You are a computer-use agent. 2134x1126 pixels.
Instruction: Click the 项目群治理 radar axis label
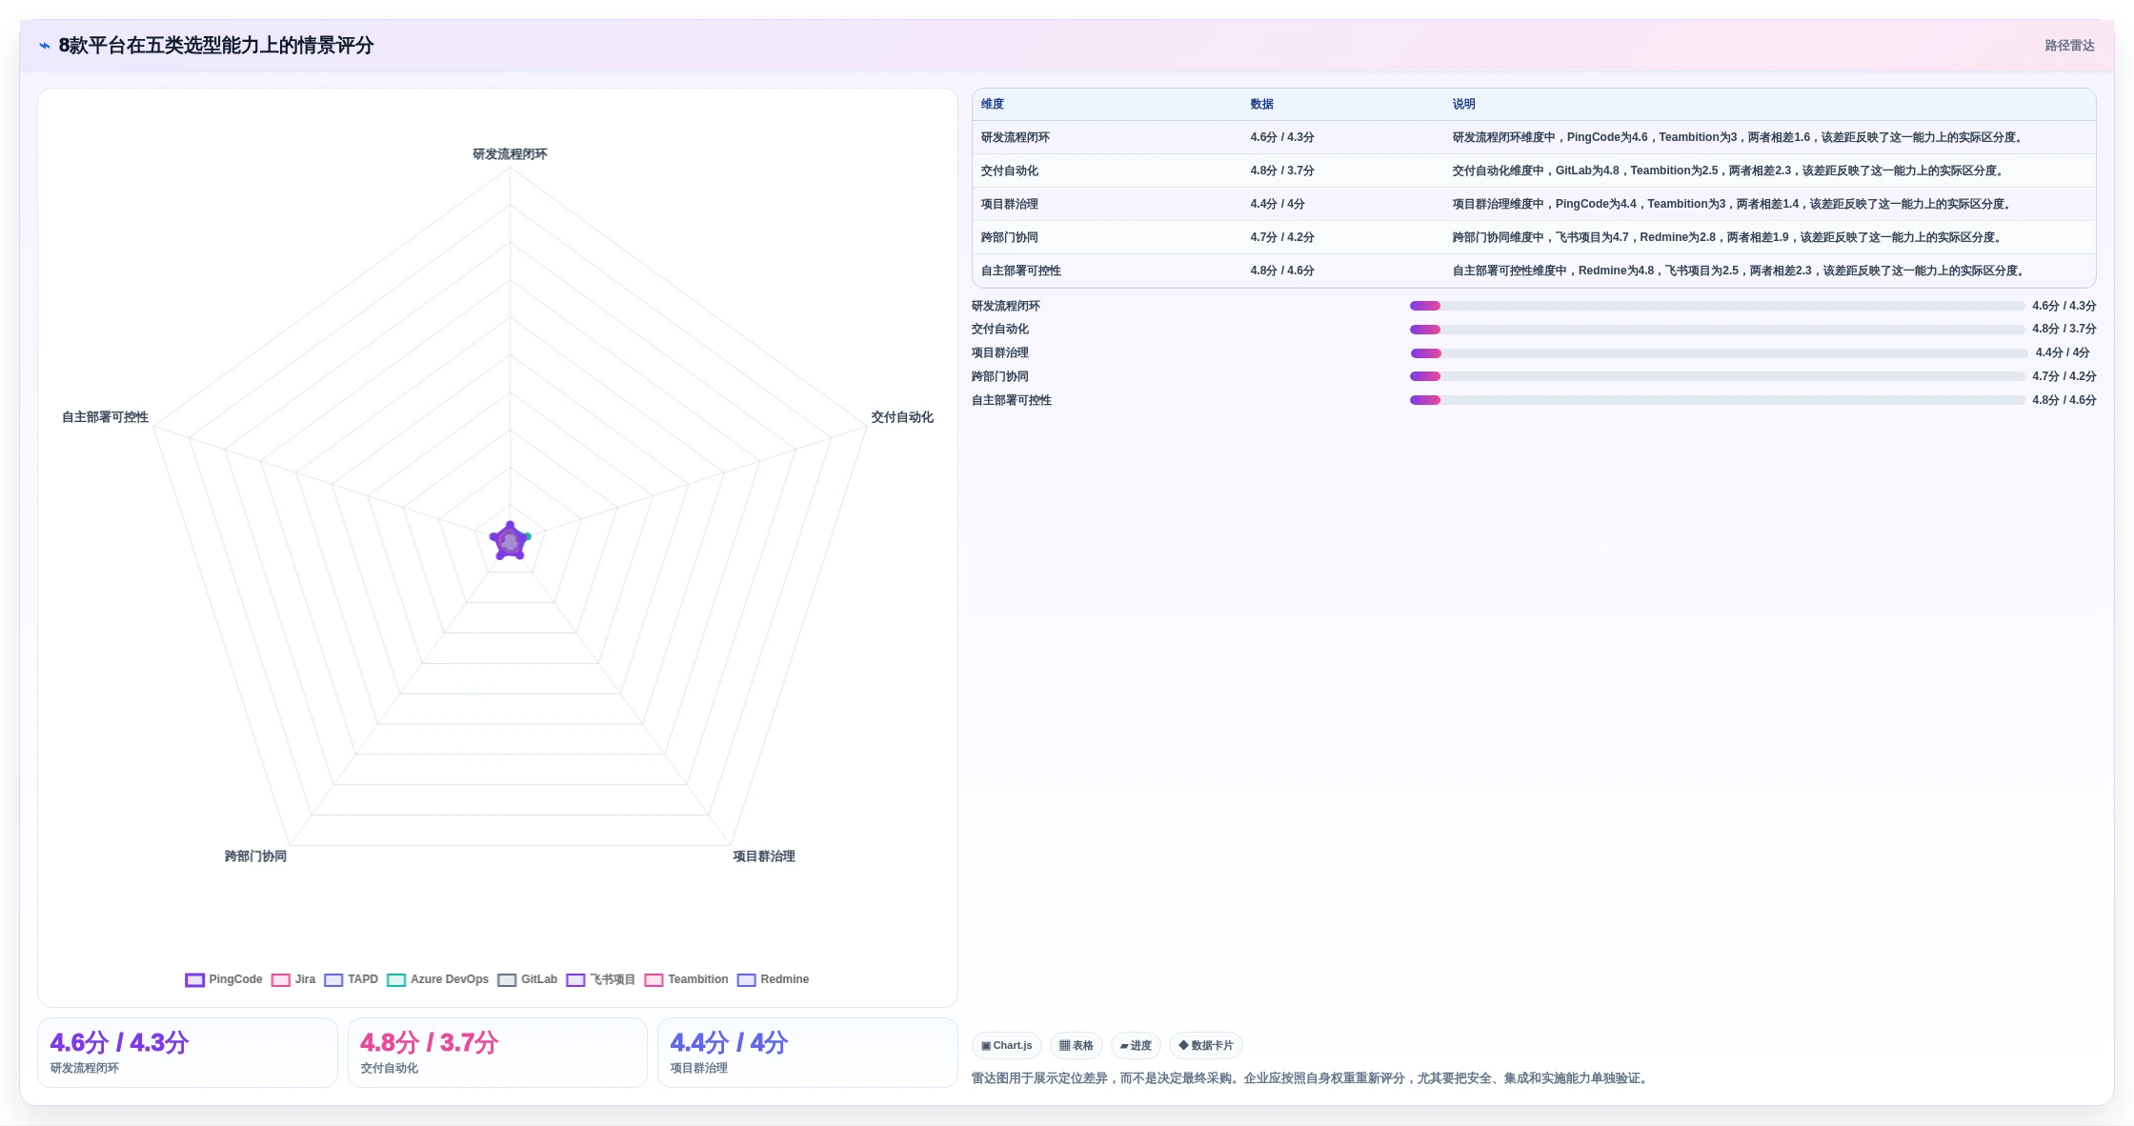click(x=764, y=856)
